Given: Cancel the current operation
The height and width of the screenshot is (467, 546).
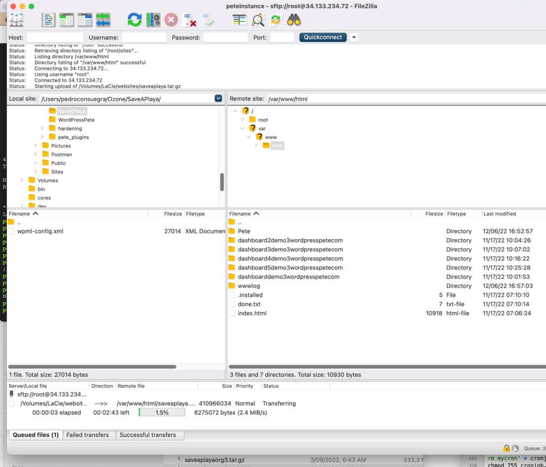Looking at the screenshot, I should (171, 20).
